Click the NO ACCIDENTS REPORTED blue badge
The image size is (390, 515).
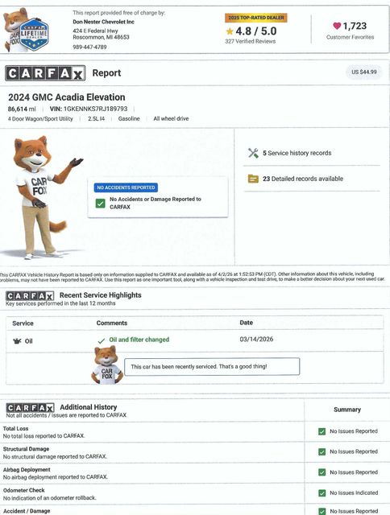click(126, 187)
